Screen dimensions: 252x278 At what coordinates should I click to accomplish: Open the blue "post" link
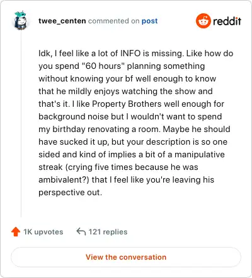[149, 21]
